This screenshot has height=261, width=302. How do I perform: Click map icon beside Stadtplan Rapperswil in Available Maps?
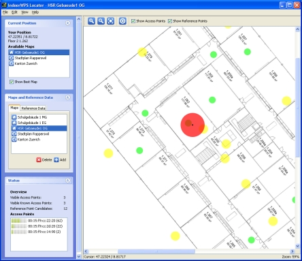(12, 58)
